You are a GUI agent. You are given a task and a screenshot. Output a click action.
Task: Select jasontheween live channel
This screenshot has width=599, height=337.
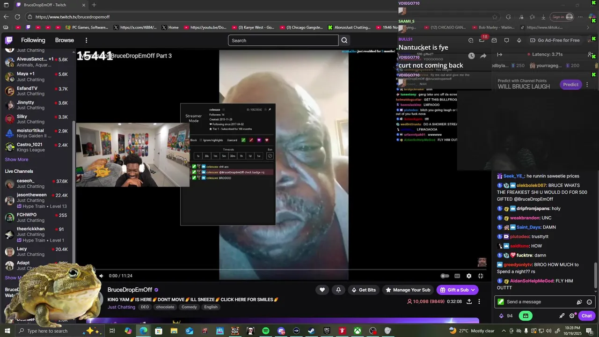37,200
